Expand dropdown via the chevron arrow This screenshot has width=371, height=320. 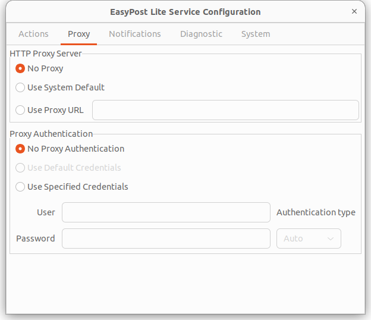coord(331,239)
